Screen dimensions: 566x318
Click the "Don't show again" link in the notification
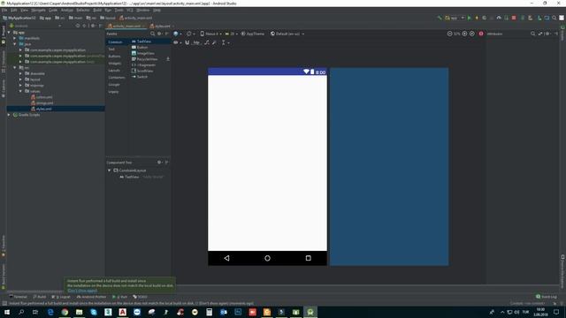tap(82, 291)
